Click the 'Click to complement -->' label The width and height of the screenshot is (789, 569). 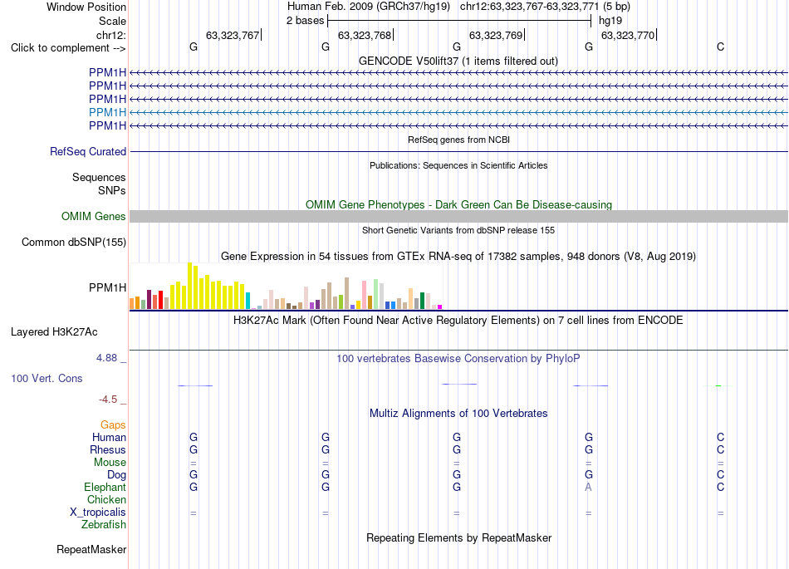click(68, 48)
